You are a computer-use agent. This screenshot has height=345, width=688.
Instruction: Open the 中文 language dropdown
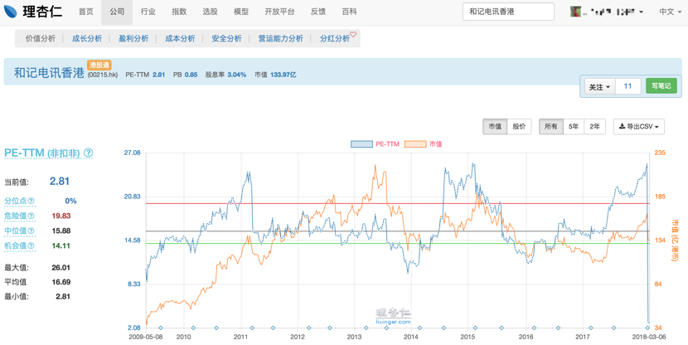click(670, 12)
